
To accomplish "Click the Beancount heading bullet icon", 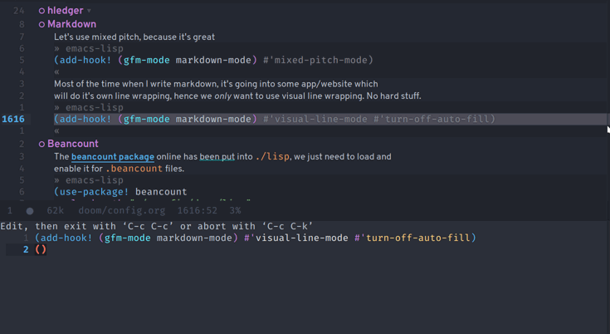I will [x=41, y=144].
